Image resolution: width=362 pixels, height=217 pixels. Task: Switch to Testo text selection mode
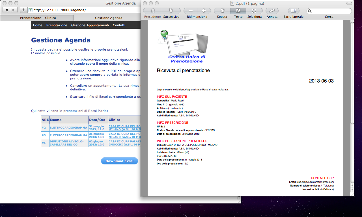point(238,10)
